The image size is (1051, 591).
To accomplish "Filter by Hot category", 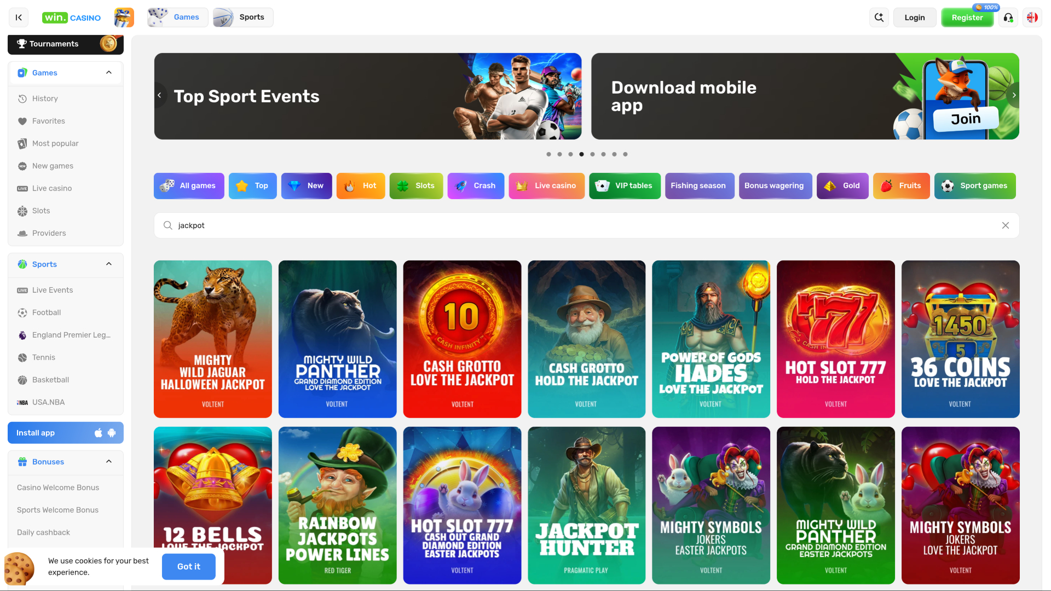I will pyautogui.click(x=361, y=186).
